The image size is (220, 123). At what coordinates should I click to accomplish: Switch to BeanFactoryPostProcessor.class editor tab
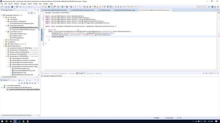tap(124, 10)
